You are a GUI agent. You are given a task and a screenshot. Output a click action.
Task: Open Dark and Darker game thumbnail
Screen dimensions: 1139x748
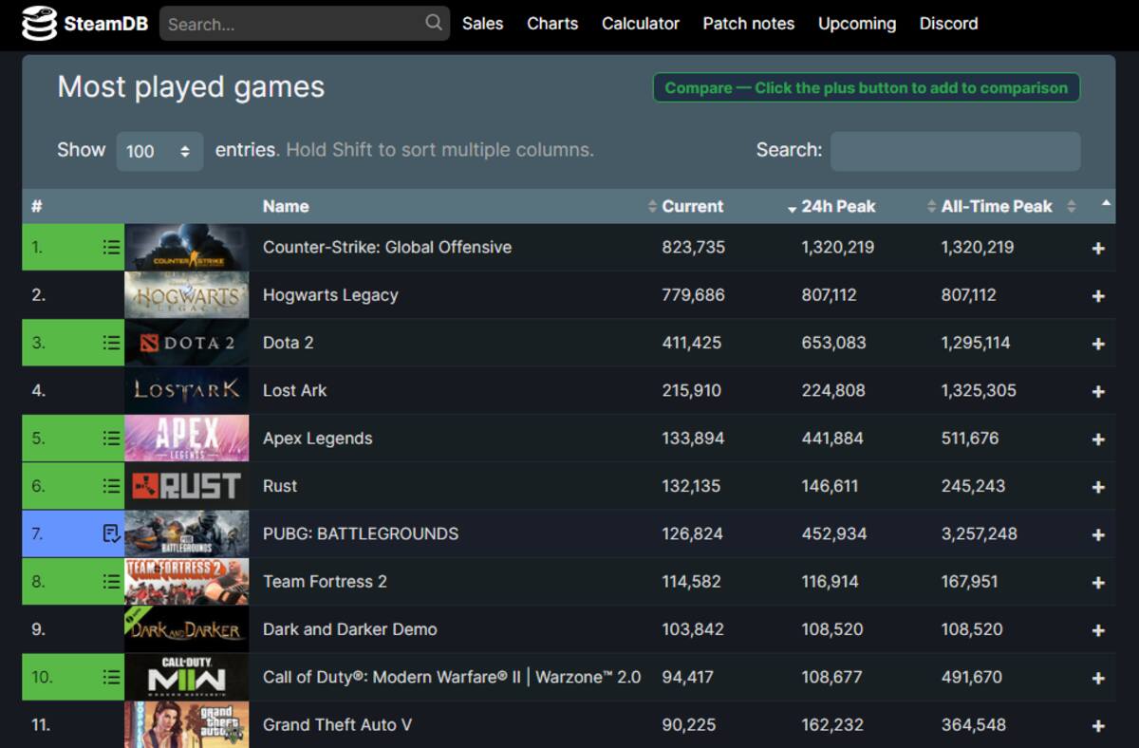pyautogui.click(x=187, y=629)
